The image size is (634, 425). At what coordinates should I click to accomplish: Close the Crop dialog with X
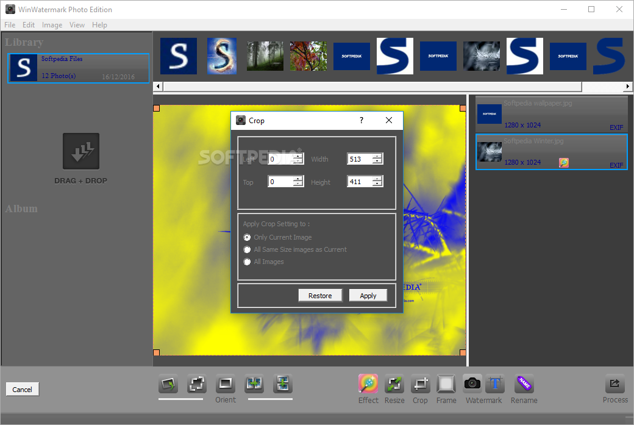[389, 120]
